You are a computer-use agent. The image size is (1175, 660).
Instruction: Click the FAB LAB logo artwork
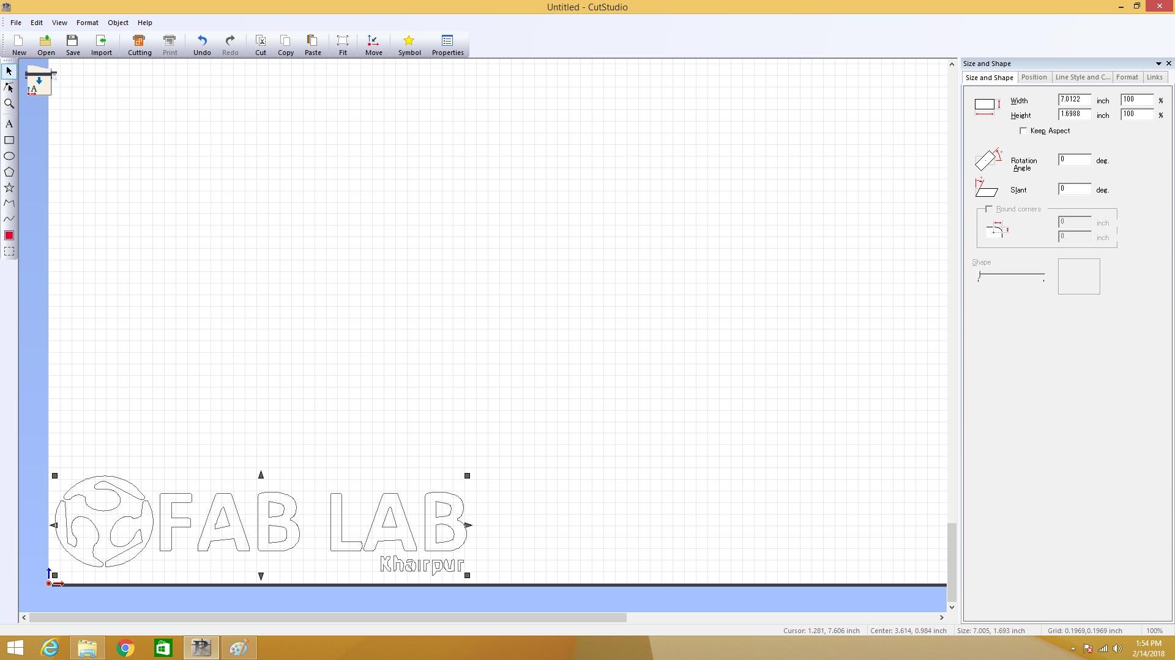point(261,524)
